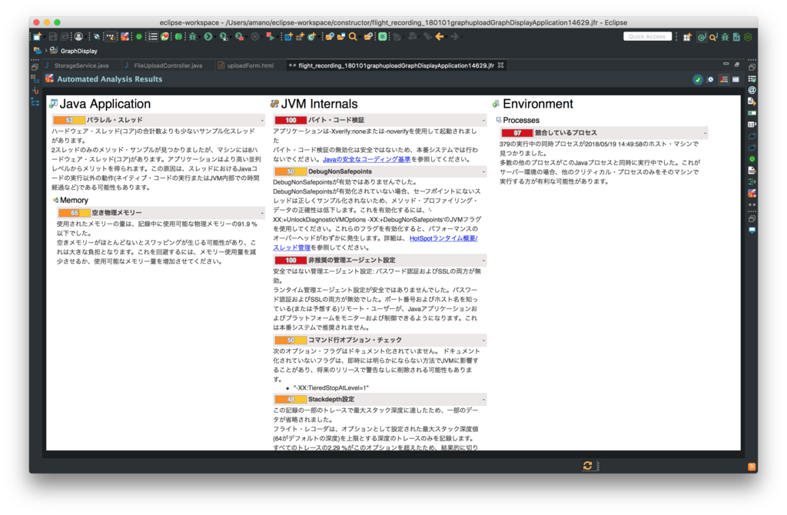Image resolution: width=787 pixels, height=515 pixels.
Task: Refresh the flight recording via the orange refresh icon
Action: (x=586, y=466)
